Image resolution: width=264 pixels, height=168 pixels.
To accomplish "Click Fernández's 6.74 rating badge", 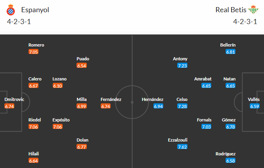I will pyautogui.click(x=106, y=106).
